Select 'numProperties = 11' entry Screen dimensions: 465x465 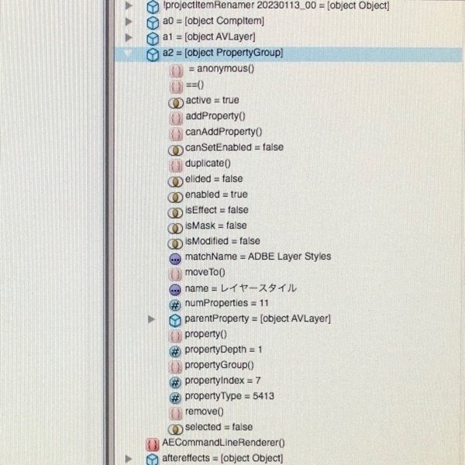tap(226, 303)
